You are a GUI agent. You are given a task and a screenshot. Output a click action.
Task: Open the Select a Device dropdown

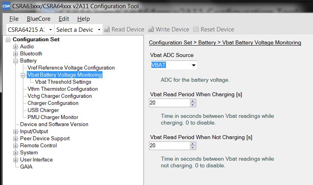(x=99, y=30)
